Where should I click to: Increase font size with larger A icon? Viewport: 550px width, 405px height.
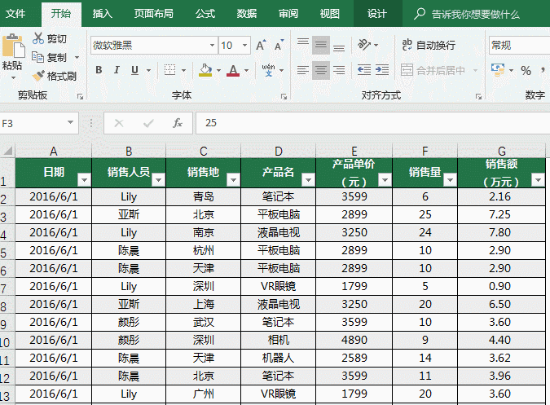point(261,46)
